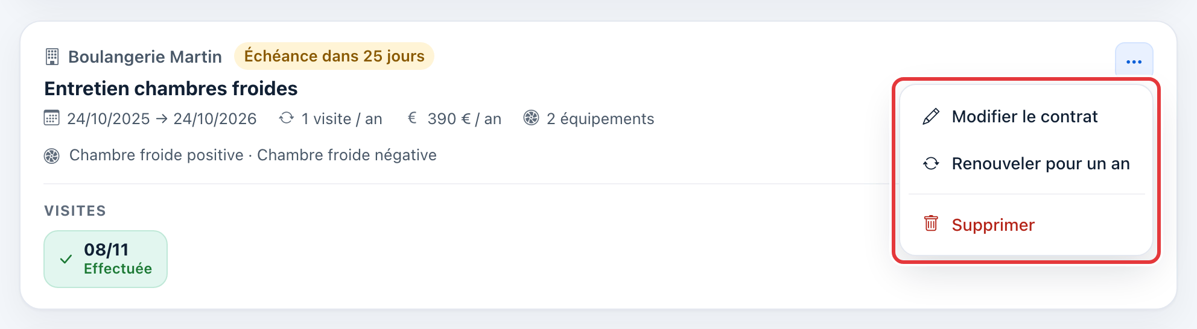This screenshot has width=1197, height=329.
Task: Click the Chambre froide négative equipment label
Action: pyautogui.click(x=347, y=155)
